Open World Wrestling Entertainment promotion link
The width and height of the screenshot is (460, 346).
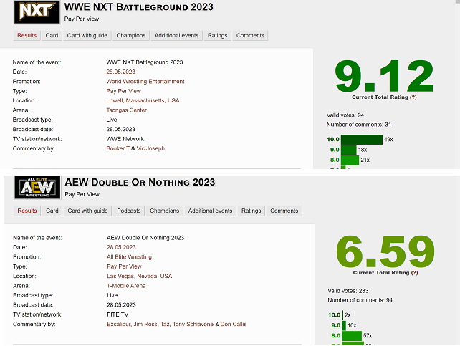pyautogui.click(x=145, y=82)
